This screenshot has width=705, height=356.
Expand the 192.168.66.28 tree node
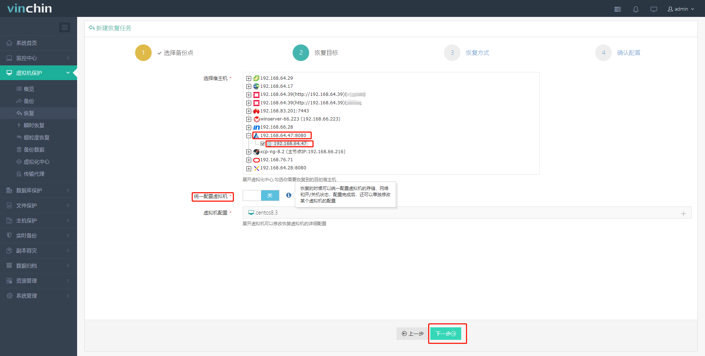pos(249,127)
